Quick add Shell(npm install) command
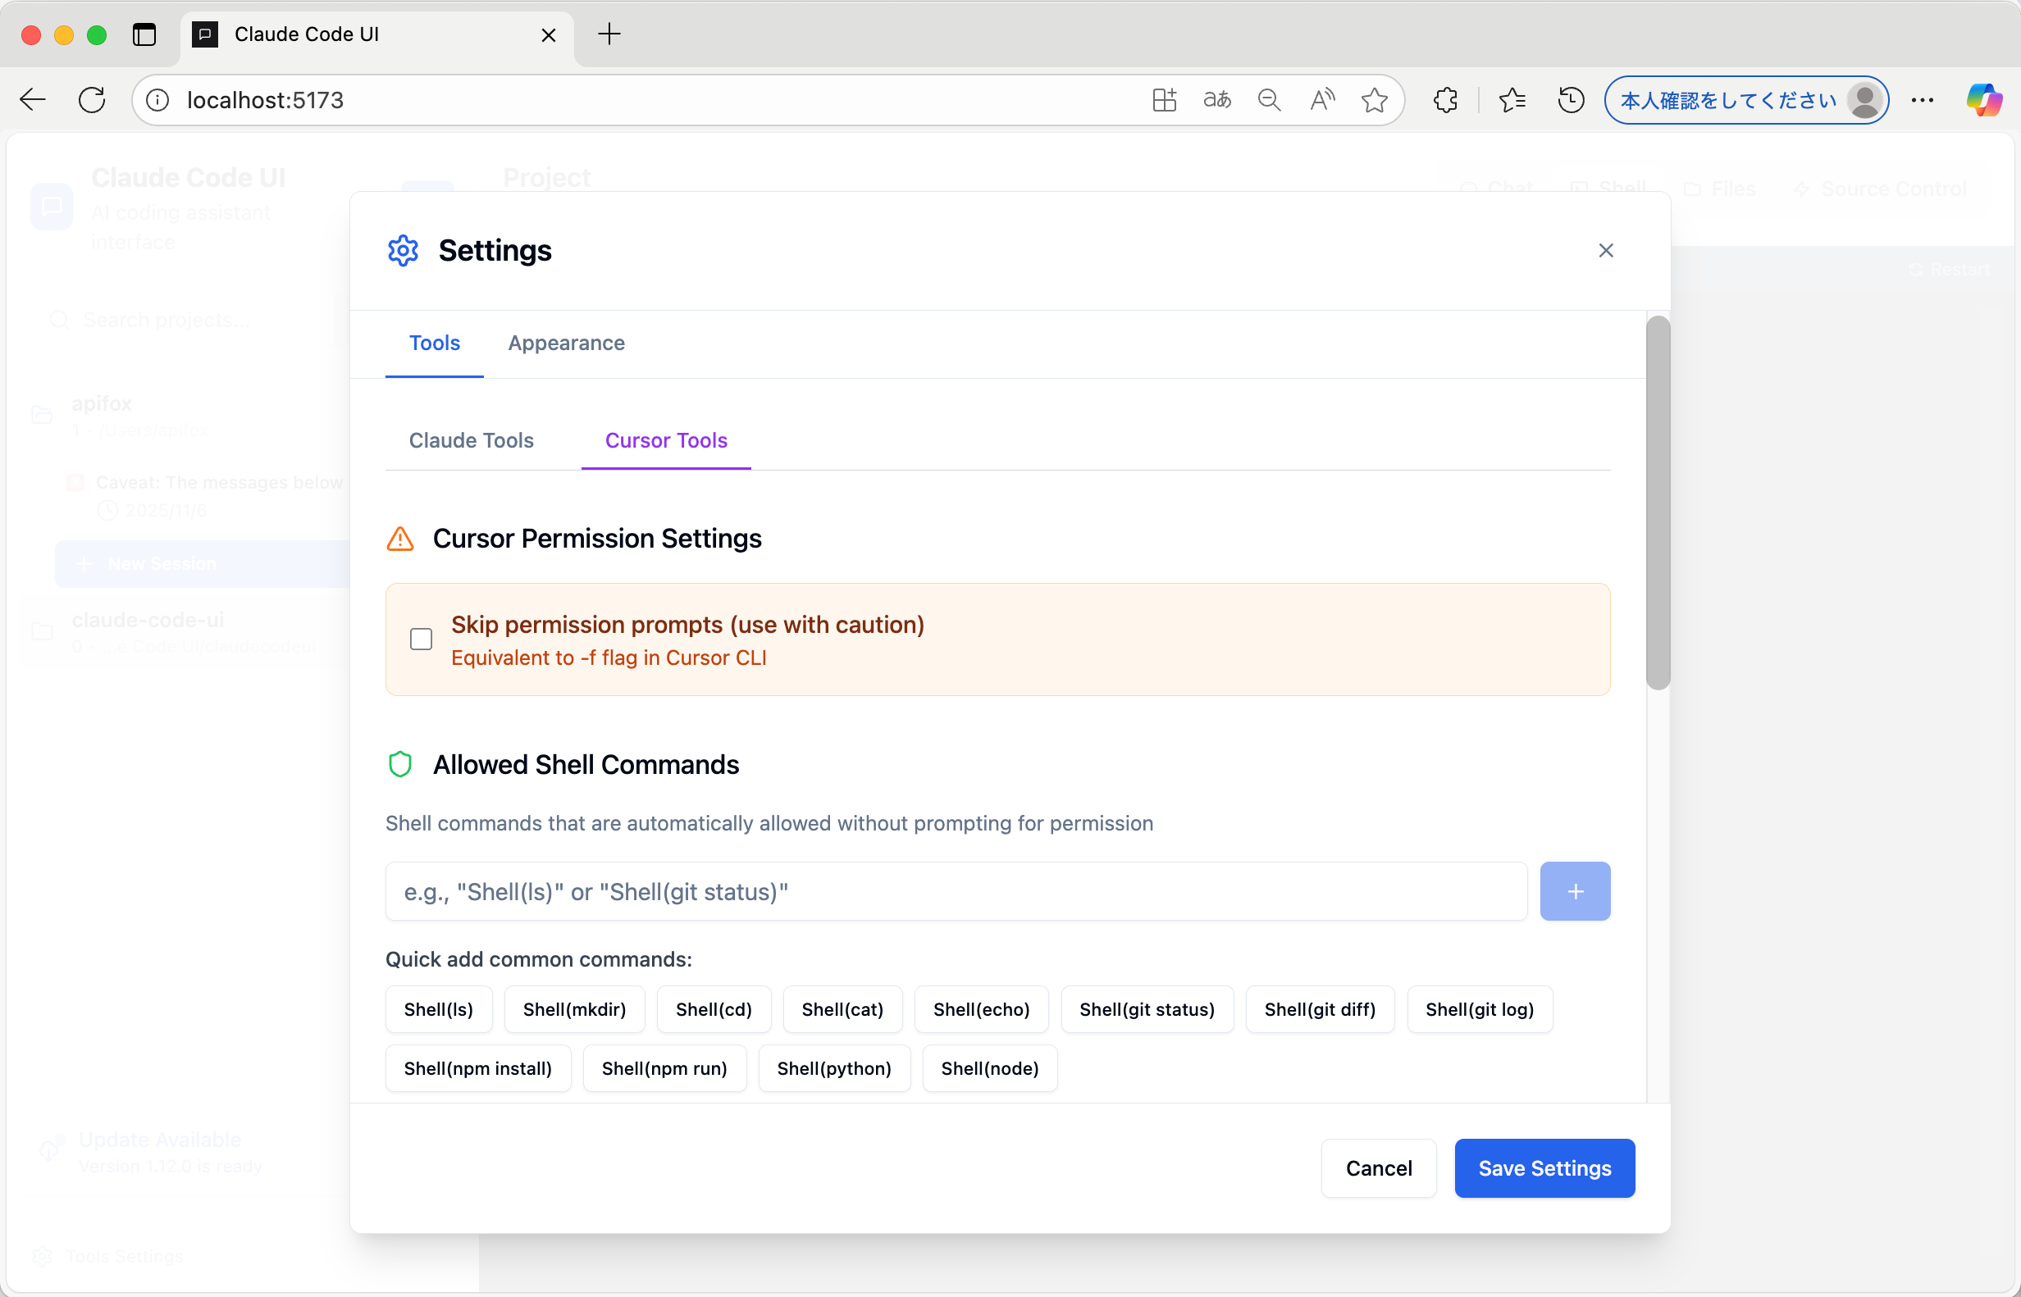The image size is (2021, 1297). pos(477,1068)
